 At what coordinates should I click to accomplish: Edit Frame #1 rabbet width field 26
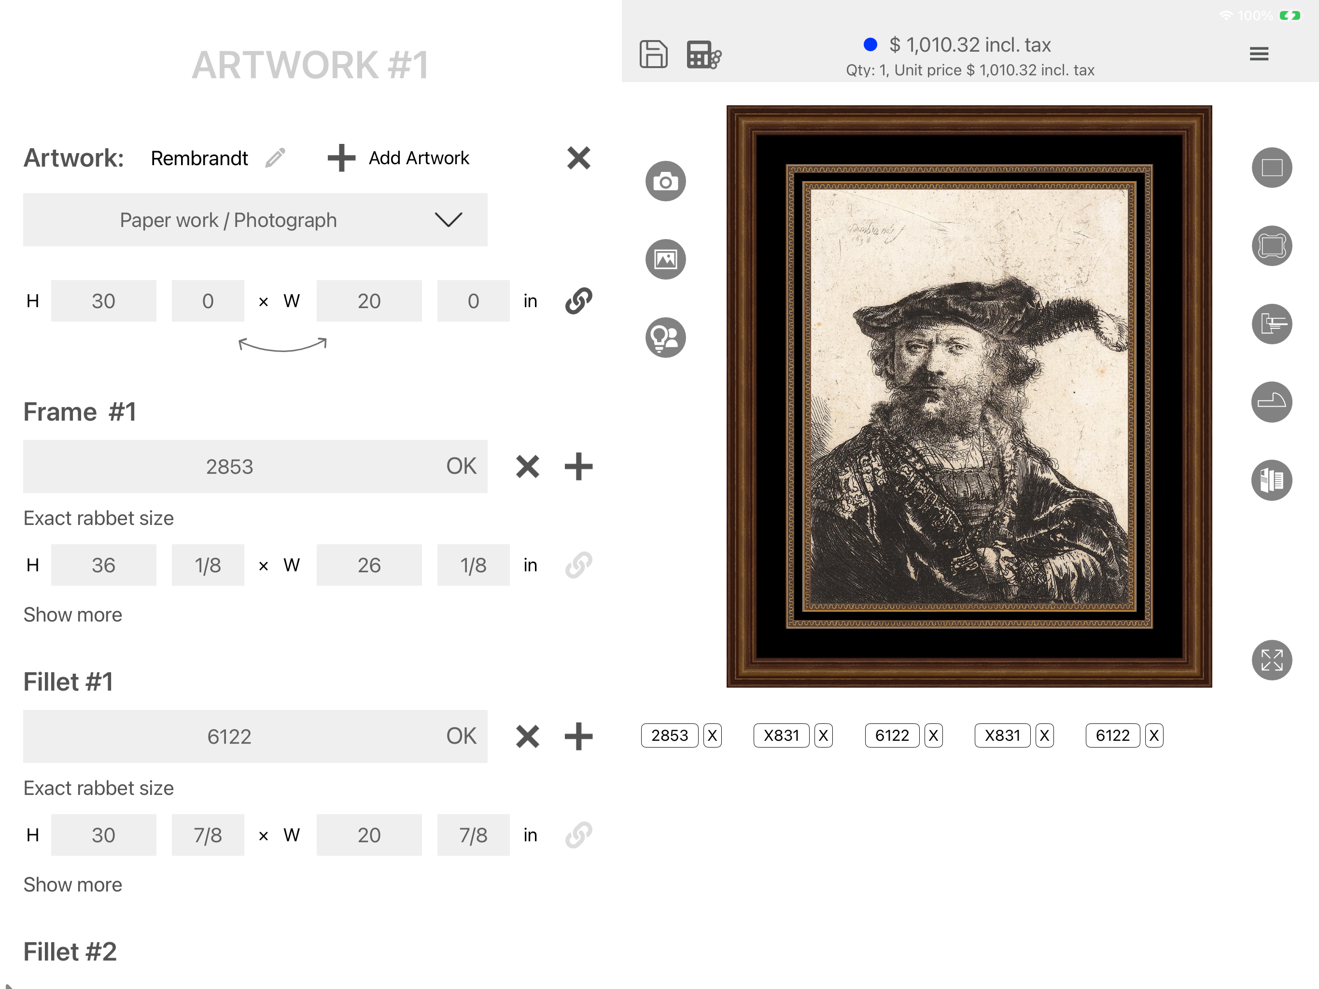coord(369,565)
